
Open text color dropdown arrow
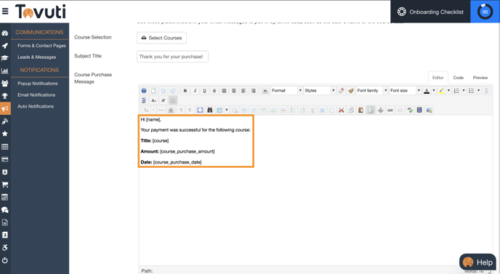pyautogui.click(x=434, y=91)
